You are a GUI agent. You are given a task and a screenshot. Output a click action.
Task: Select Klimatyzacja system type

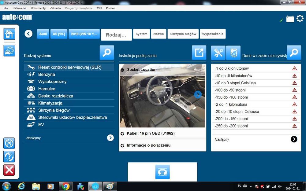[69, 103]
